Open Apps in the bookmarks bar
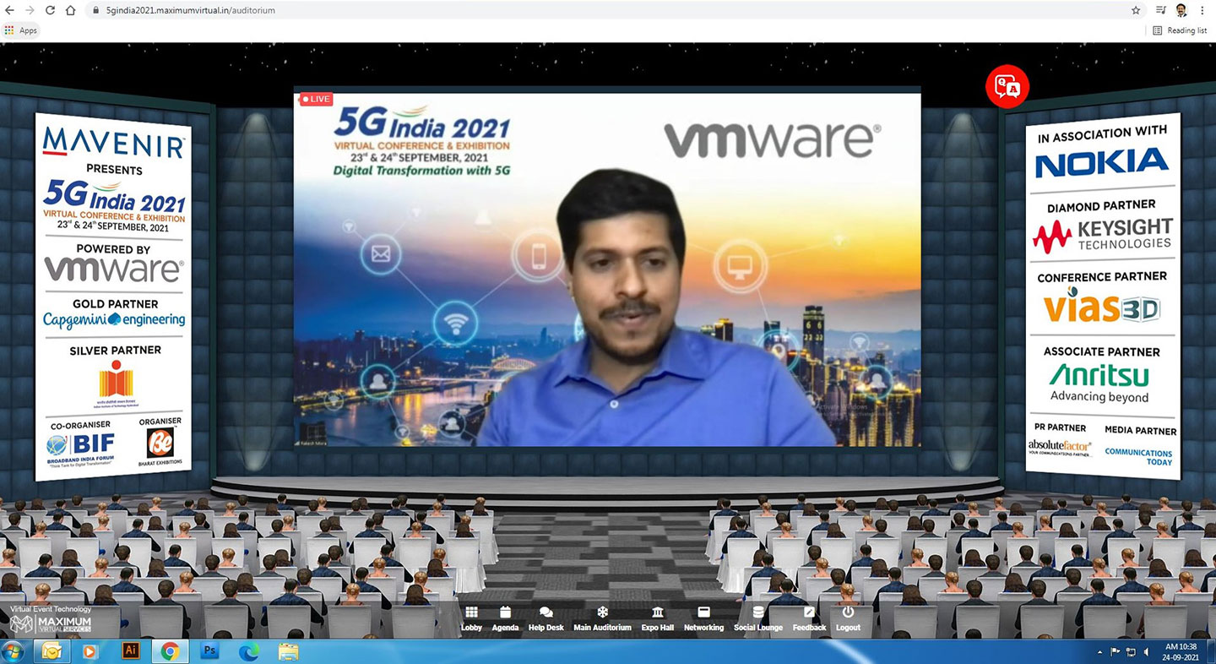 [x=21, y=30]
